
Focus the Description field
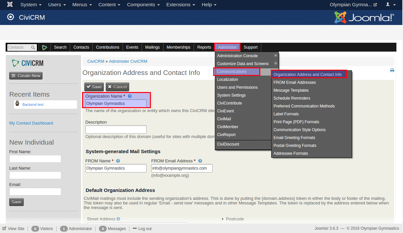tap(116, 129)
